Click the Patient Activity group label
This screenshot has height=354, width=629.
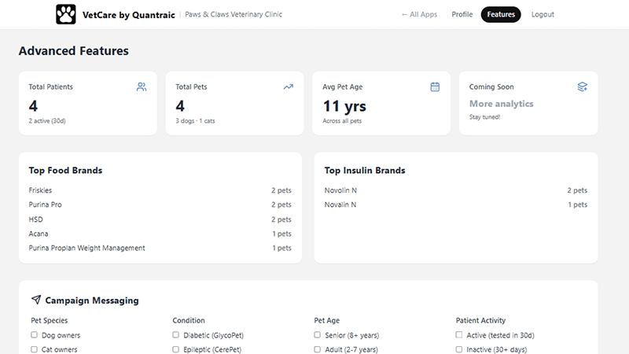click(x=480, y=320)
